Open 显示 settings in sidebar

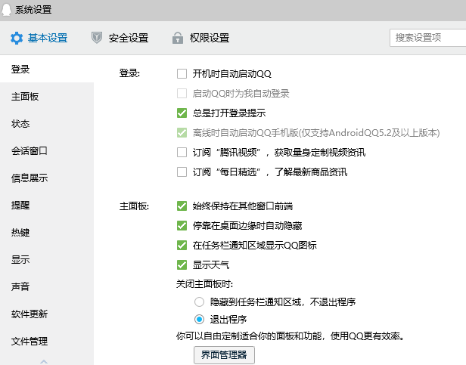tap(47, 259)
